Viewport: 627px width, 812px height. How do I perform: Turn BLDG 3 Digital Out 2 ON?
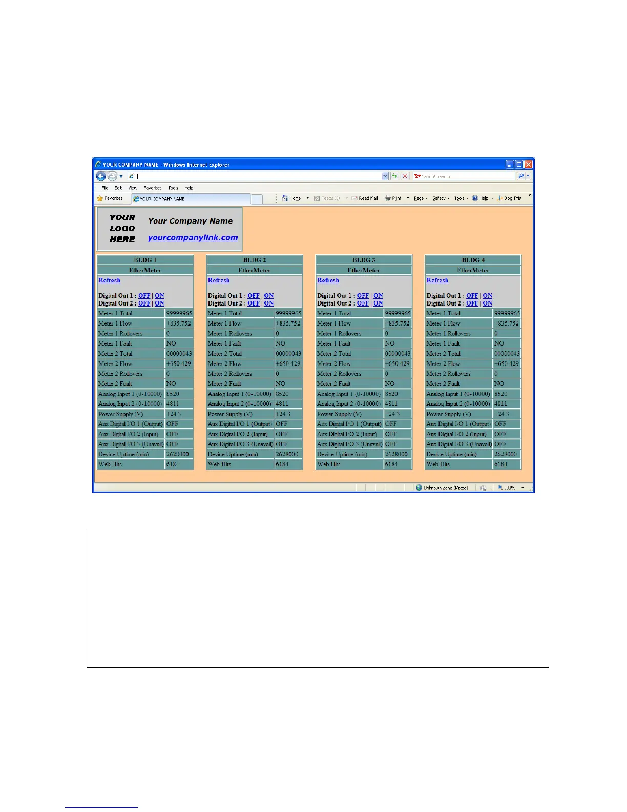(378, 303)
